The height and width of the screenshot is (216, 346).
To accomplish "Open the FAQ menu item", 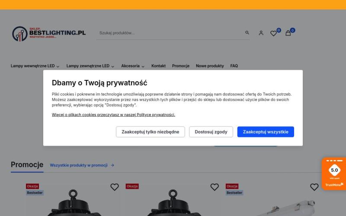I will coord(234,66).
